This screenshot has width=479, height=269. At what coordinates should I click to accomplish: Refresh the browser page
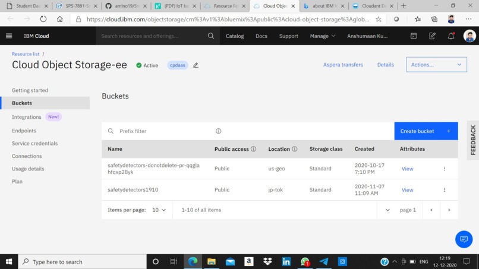(43, 19)
